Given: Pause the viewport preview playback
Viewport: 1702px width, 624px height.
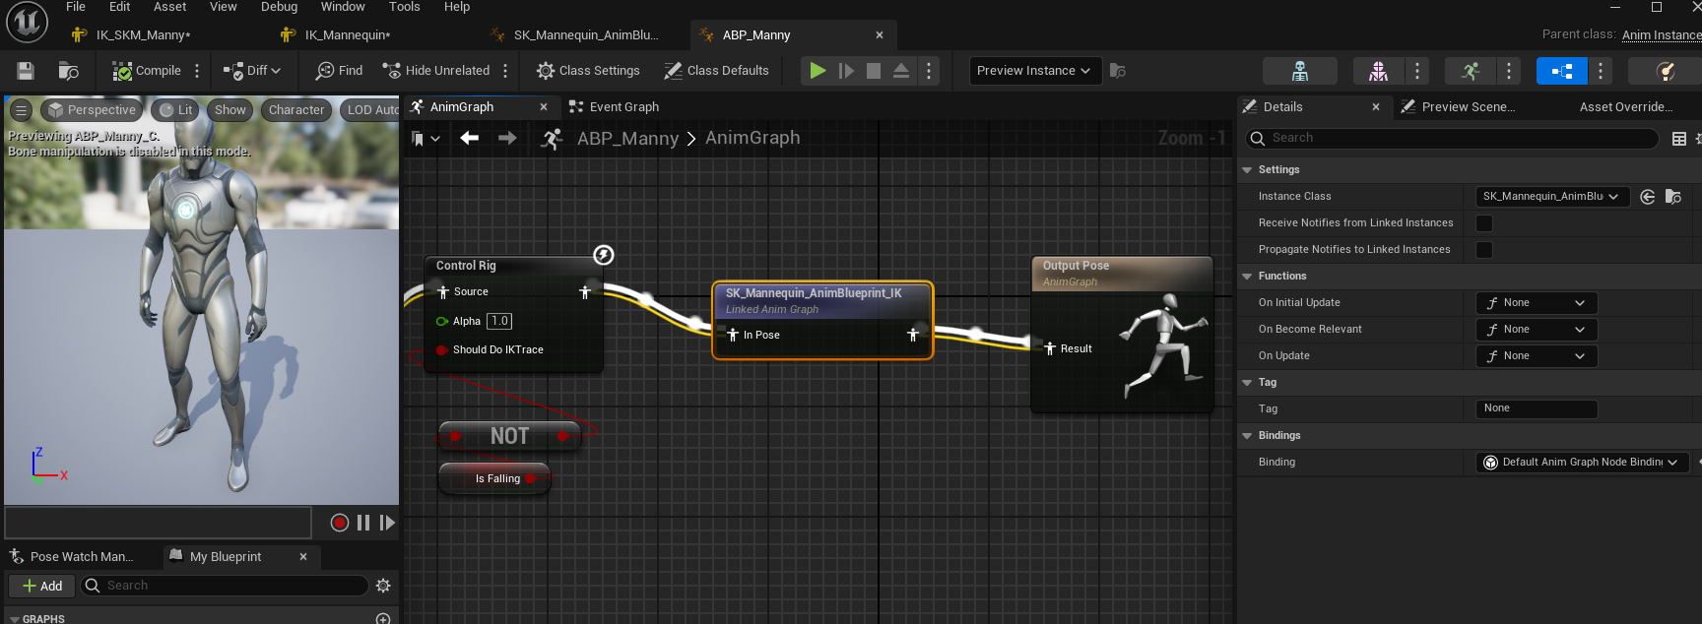Looking at the screenshot, I should pos(363,523).
